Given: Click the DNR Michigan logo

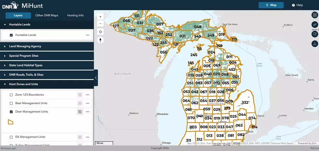Looking at the screenshot, I should coord(10,5).
